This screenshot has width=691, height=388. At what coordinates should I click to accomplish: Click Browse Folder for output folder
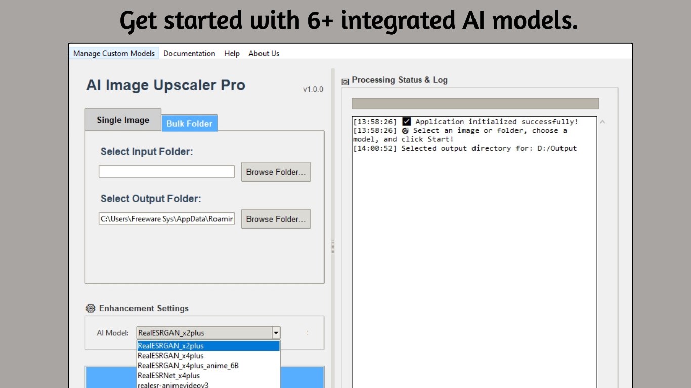click(x=276, y=219)
